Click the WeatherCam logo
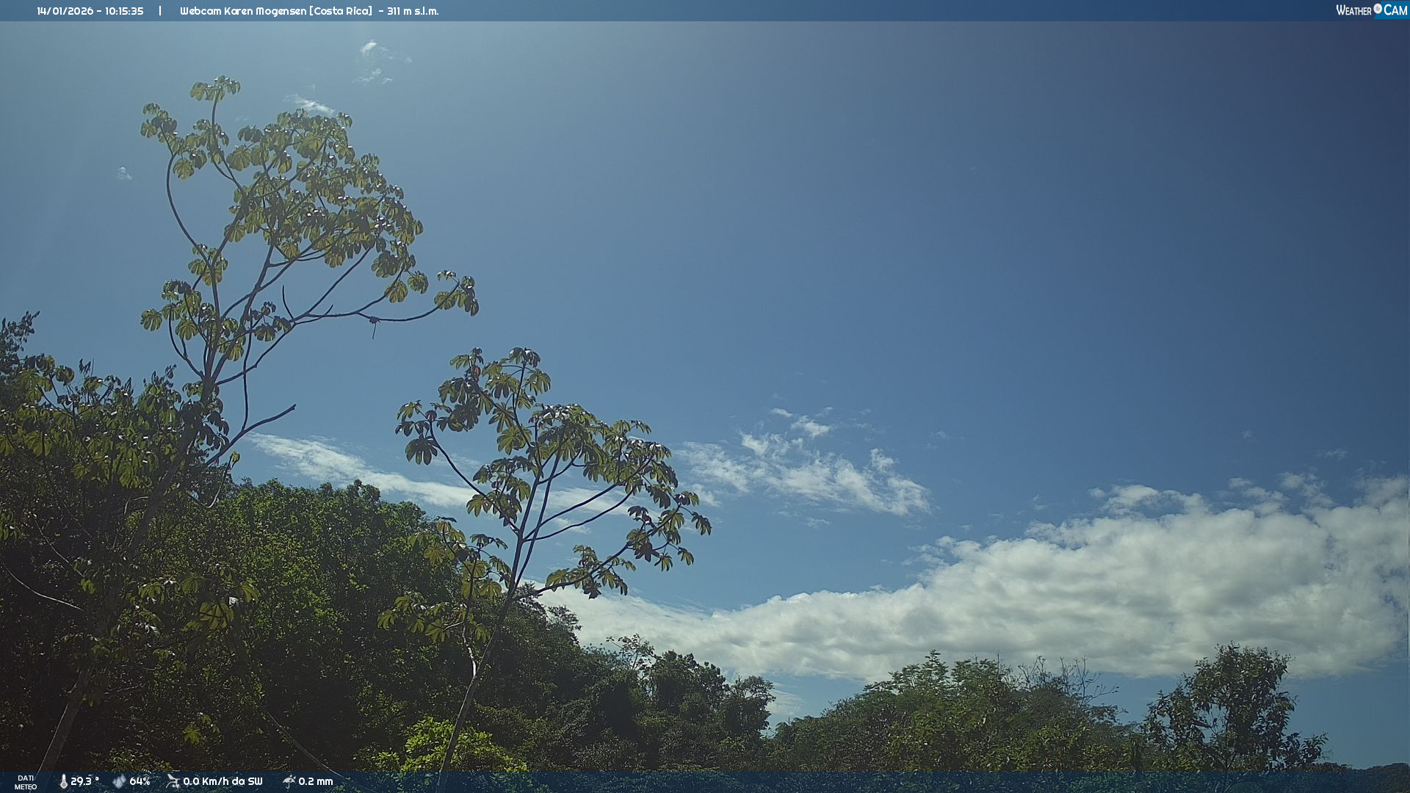Screen dimensions: 1410x793 [1371, 10]
